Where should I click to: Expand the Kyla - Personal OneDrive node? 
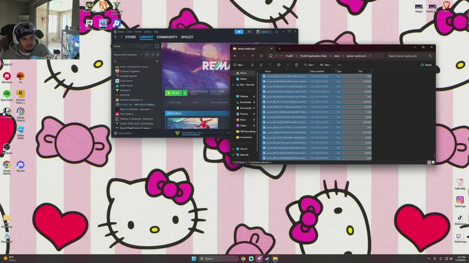point(233,85)
